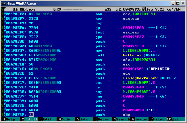This screenshot has width=187, height=123.
Task: Click operand b,[005150F9],0
Action: coord(139,83)
